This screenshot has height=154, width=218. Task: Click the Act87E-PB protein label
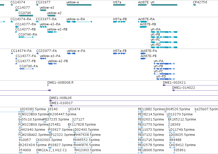point(149,56)
